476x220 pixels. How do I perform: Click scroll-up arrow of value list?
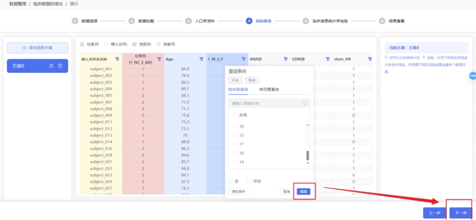pyautogui.click(x=307, y=125)
